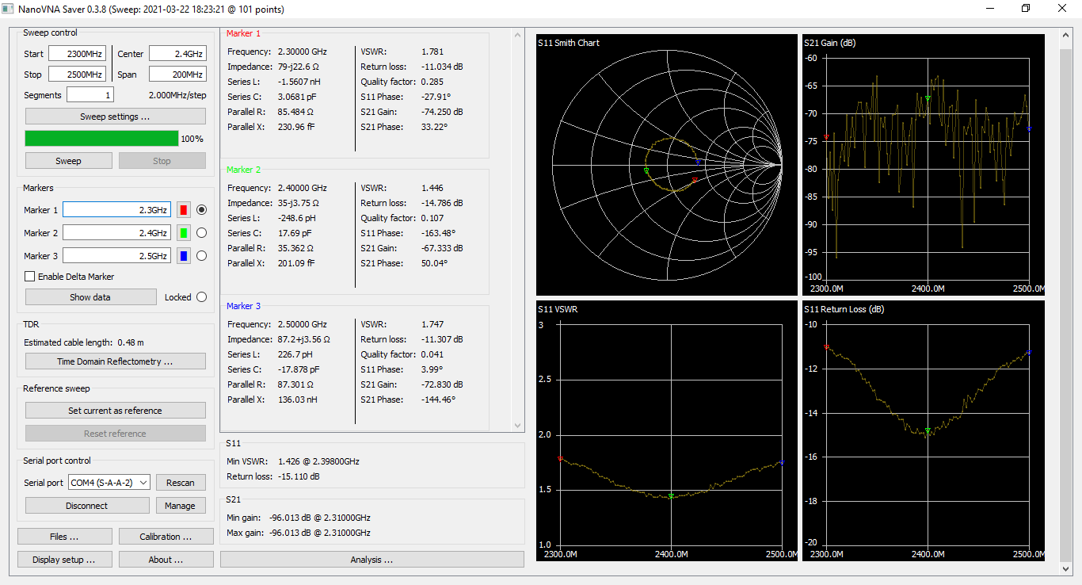Click Set current as reference
Image resolution: width=1082 pixels, height=585 pixels.
tap(115, 411)
